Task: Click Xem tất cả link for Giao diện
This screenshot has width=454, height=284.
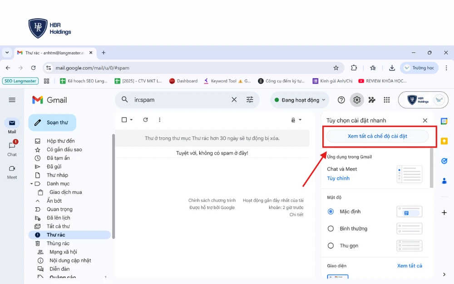Action: tap(410, 266)
